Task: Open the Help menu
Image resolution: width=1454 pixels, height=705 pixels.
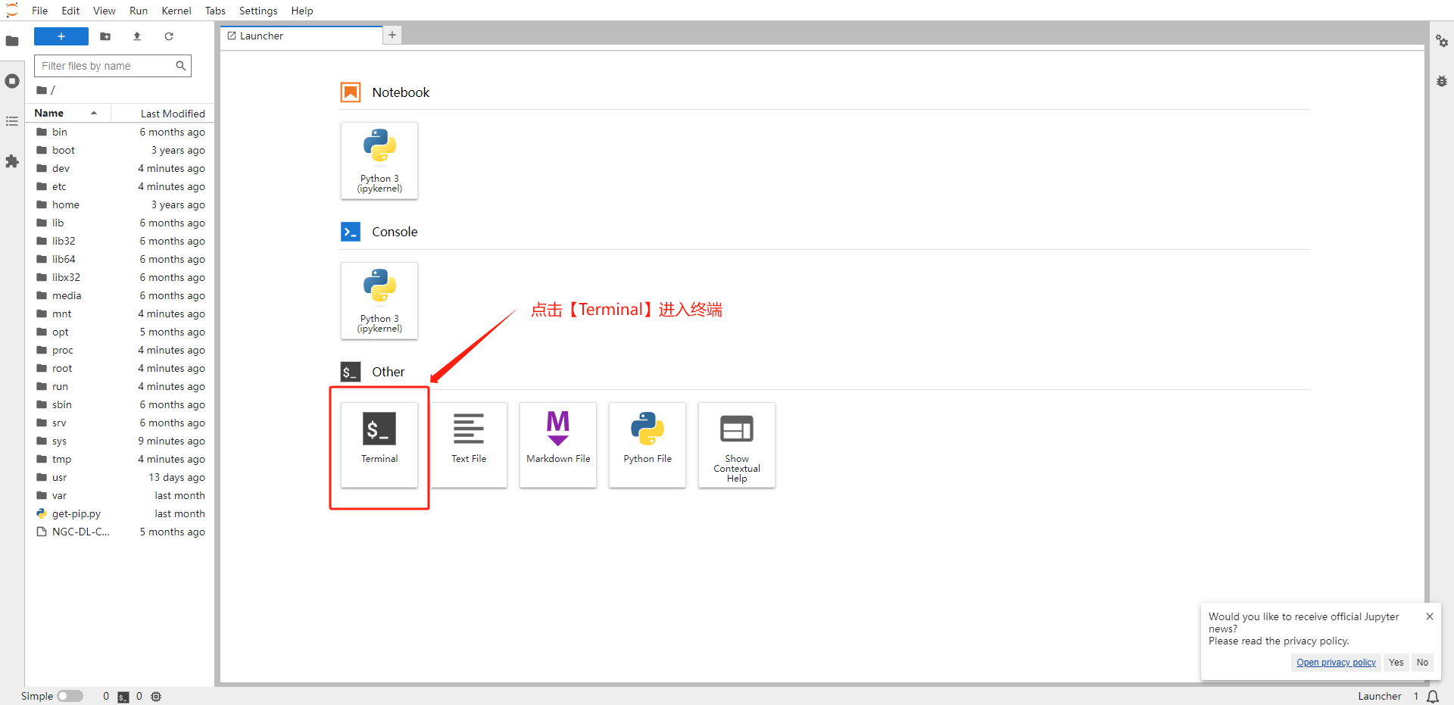Action: point(302,11)
